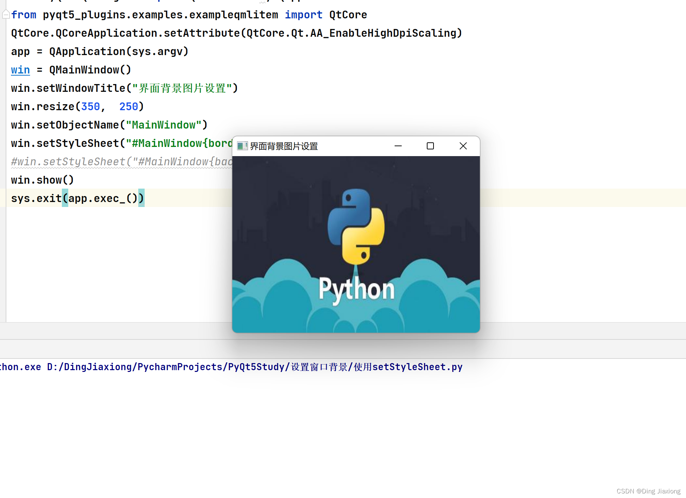This screenshot has height=498, width=686.
Task: Click the underlined "win" variable
Action: click(x=20, y=70)
